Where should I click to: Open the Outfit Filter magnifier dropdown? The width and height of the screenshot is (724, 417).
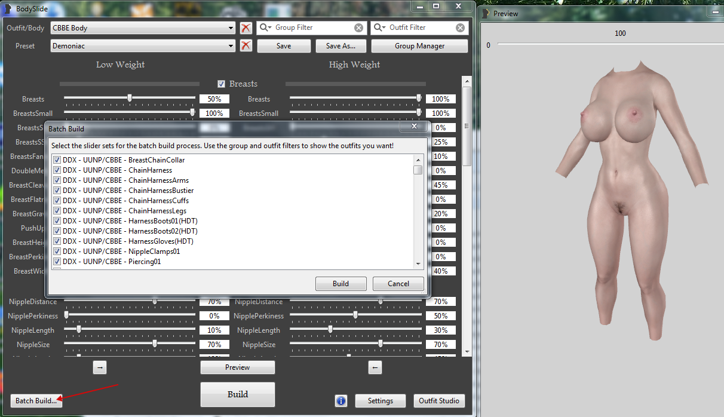(x=379, y=27)
